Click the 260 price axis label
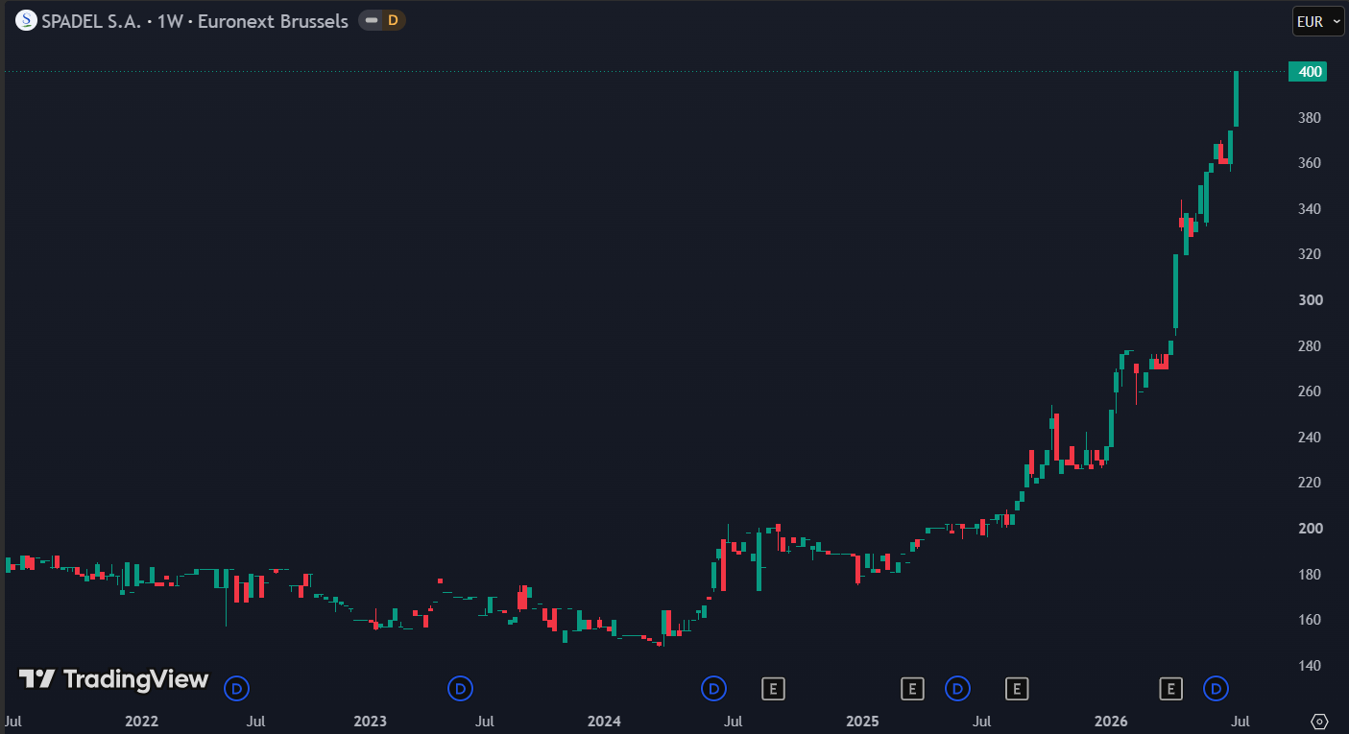Viewport: 1349px width, 734px height. click(1310, 391)
